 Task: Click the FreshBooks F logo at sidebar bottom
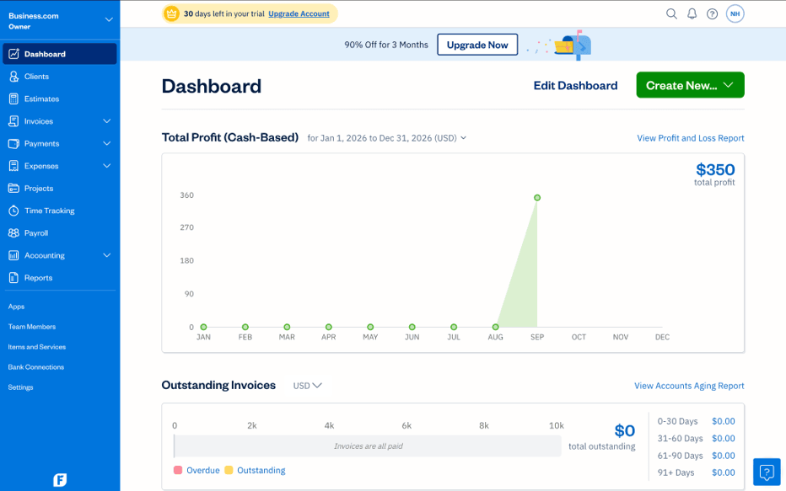click(x=60, y=480)
